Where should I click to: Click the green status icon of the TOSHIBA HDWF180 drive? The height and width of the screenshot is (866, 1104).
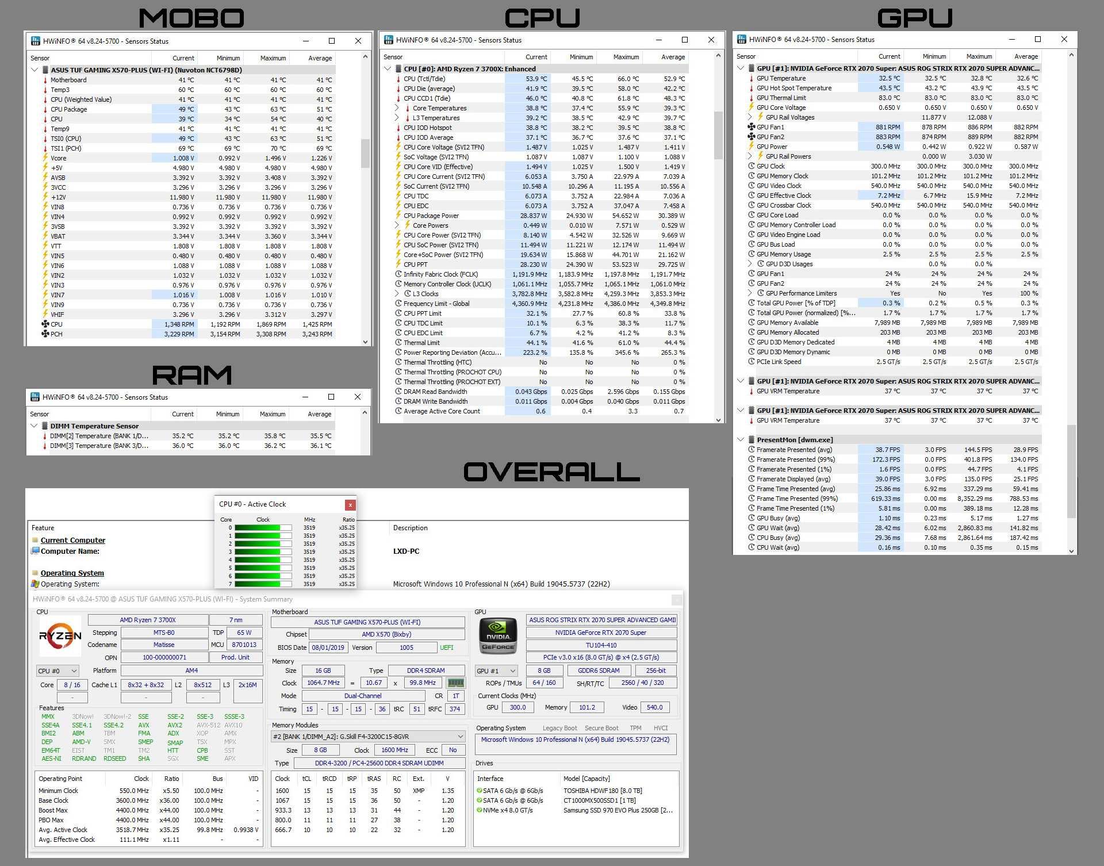(479, 791)
